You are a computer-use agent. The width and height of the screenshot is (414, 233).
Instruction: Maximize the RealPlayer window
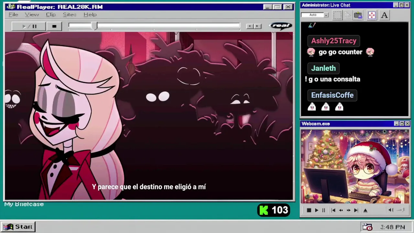pyautogui.click(x=277, y=7)
